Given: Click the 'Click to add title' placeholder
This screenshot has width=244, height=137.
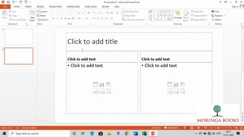Looking at the screenshot, I should point(139,41).
